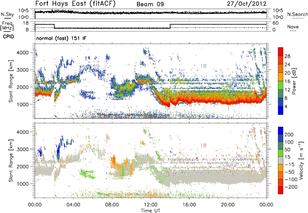The image size is (308, 213).
Task: Select the light green segment of Power color bar
Action: point(281,85)
